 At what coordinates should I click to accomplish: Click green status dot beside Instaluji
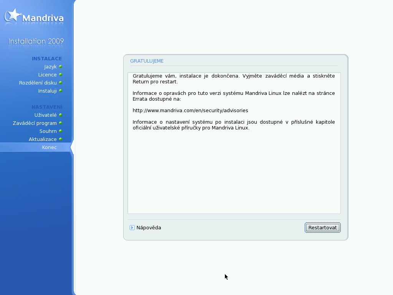pyautogui.click(x=60, y=91)
